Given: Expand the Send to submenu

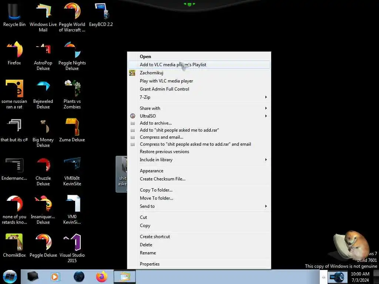Looking at the screenshot, I should click(x=199, y=206).
